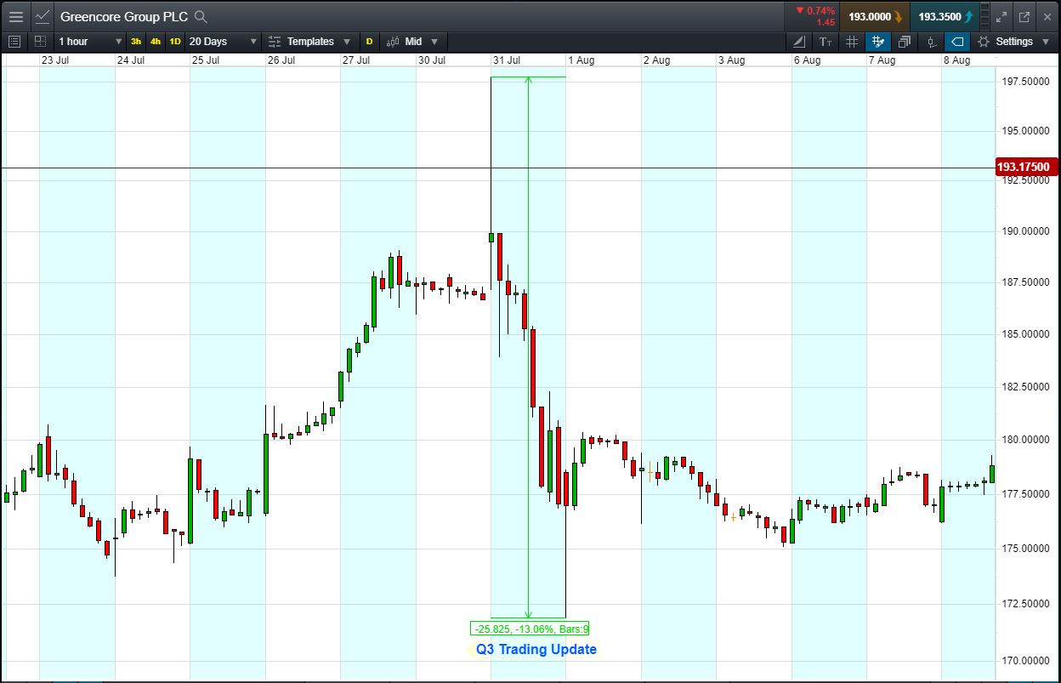1061x683 pixels.
Task: Toggle the grid lines icon
Action: pyautogui.click(x=852, y=41)
